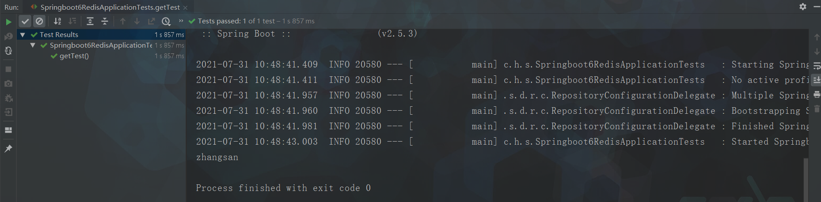Select the getTest() test entry

tap(74, 56)
